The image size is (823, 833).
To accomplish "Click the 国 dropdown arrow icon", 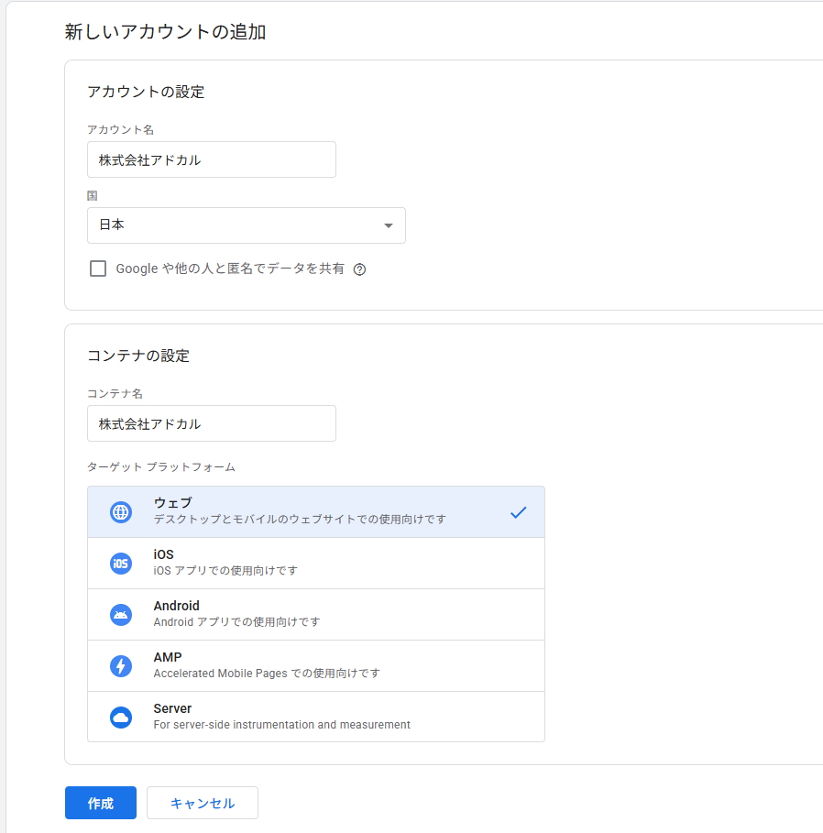I will [390, 225].
